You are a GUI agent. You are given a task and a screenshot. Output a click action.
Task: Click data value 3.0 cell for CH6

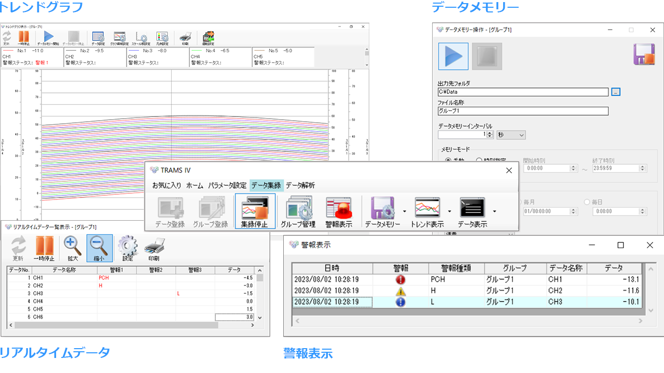[234, 317]
